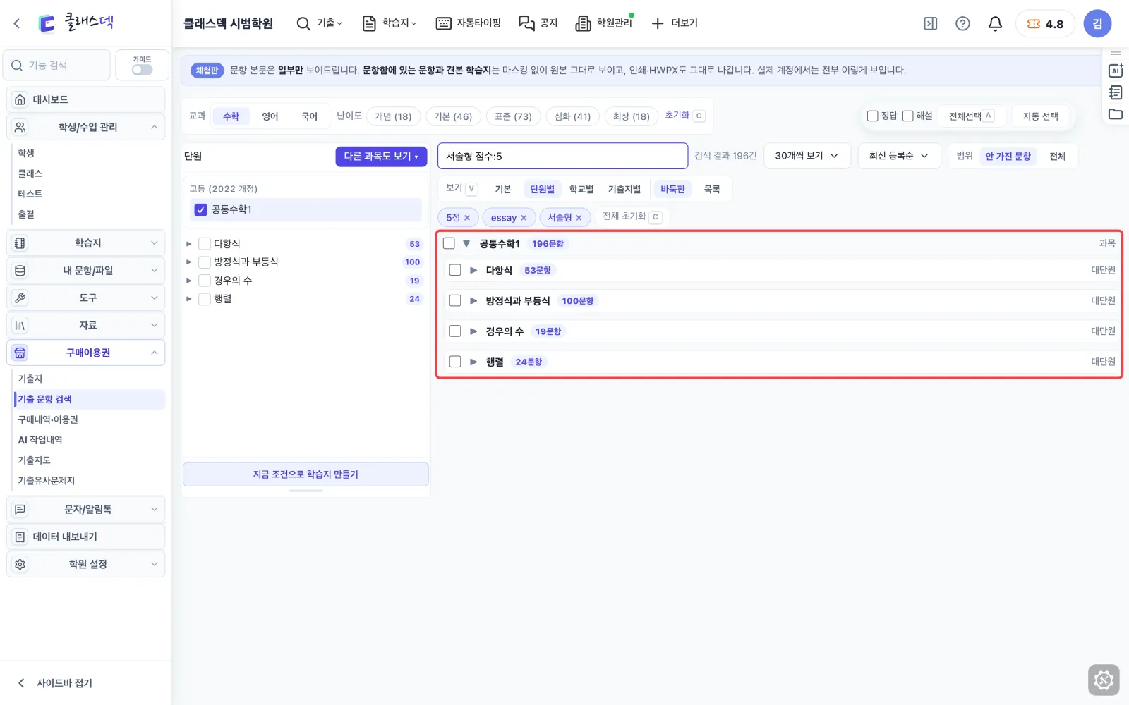
Task: Open the 다른 과목도 보기 dropdown
Action: tap(381, 157)
